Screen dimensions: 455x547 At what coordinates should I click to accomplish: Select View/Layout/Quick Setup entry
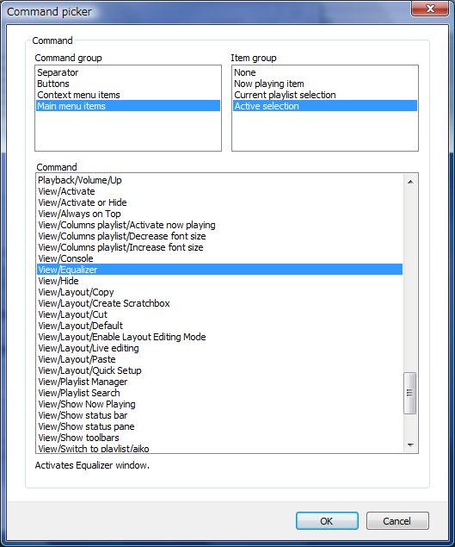pyautogui.click(x=219, y=370)
